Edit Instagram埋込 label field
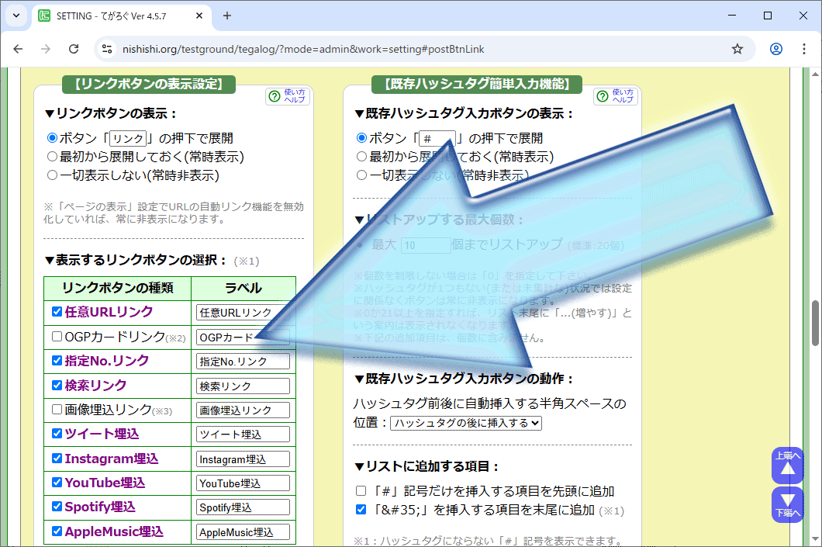Screen dimensions: 822x547 click(243, 459)
